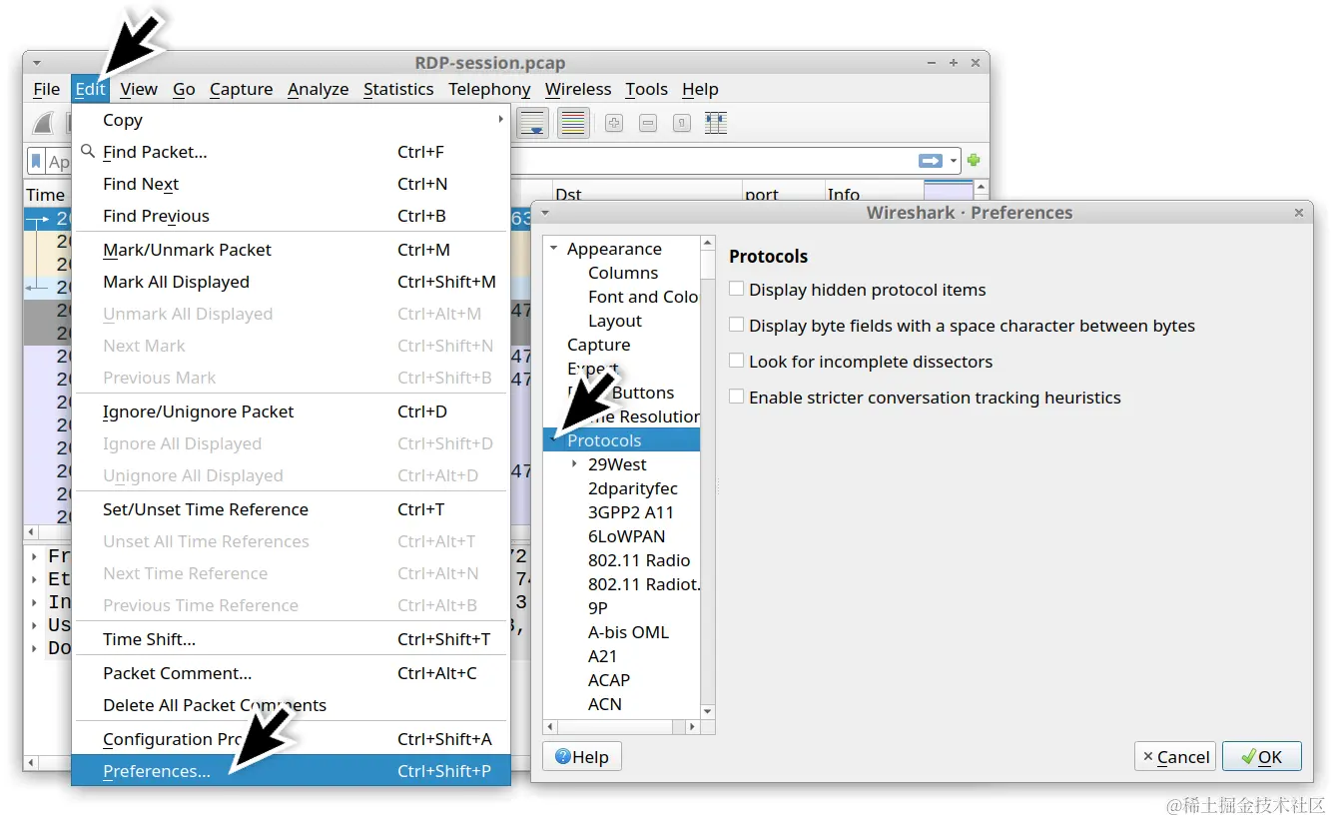Open the display filter history dropdown
Screen dimensions: 1332x822
tap(955, 161)
